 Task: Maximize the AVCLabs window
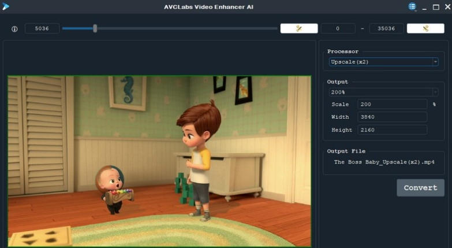tap(436, 7)
